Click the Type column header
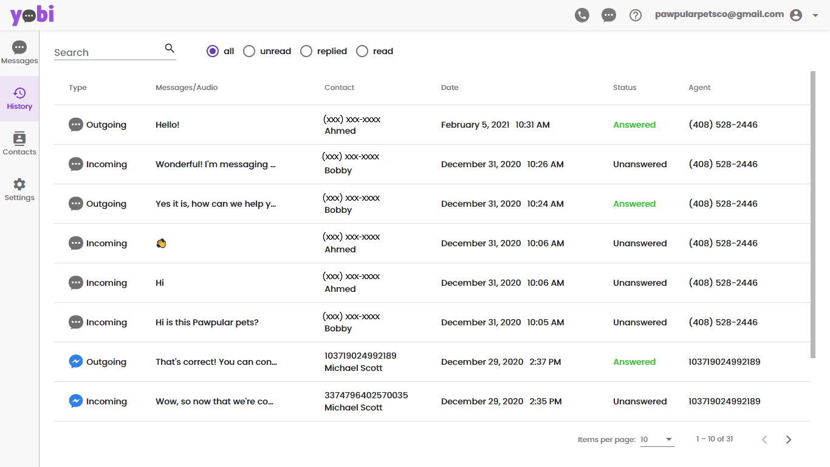 point(78,88)
